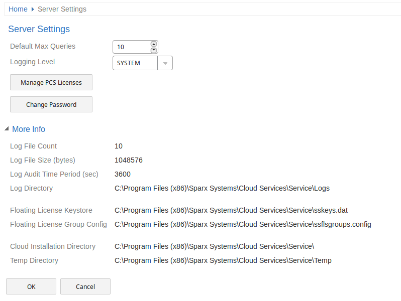Click the Temp Directory path value
Viewport: 401px width, 301px height.
223,261
